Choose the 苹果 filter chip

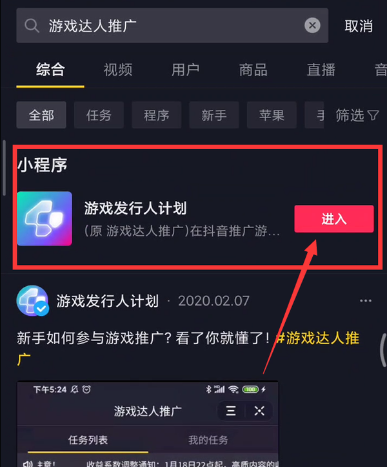pos(272,115)
